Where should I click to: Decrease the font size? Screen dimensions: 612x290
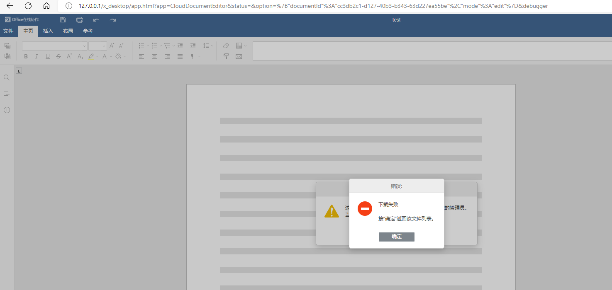121,46
